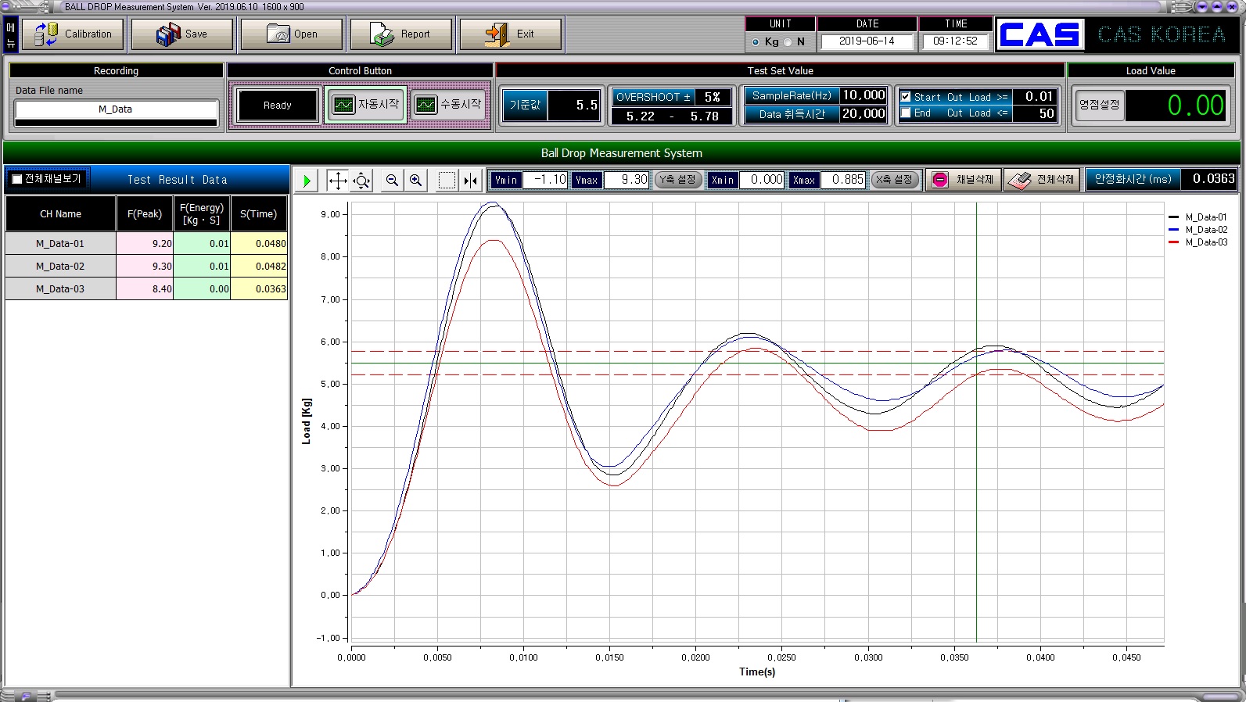This screenshot has height=702, width=1246.
Task: Start manual measurement (수동시작)
Action: point(448,105)
